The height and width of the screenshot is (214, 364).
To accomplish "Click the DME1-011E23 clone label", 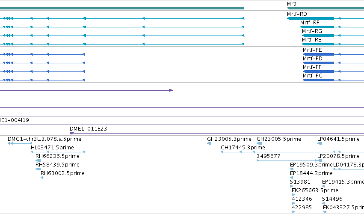I will [88, 129].
